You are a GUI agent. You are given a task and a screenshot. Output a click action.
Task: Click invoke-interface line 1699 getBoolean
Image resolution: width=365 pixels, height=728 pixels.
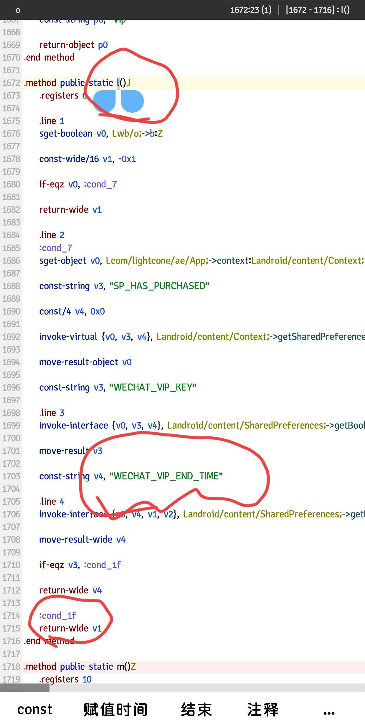point(202,425)
